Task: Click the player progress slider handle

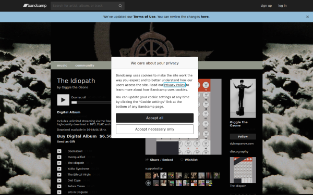Action: [x=74, y=102]
